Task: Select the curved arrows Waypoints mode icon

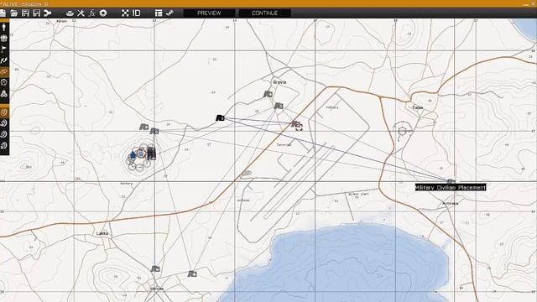Action: pos(4,60)
